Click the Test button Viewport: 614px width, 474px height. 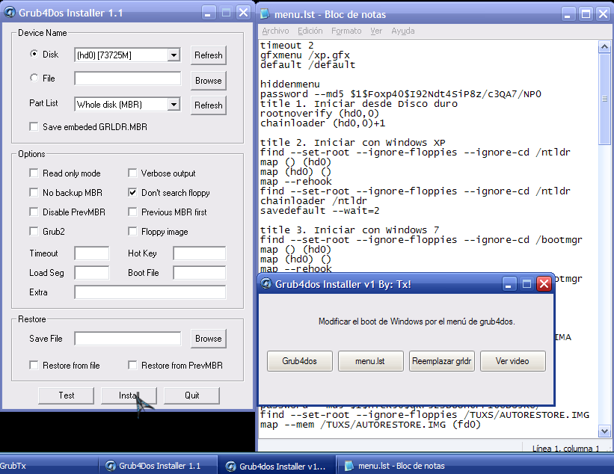coord(66,395)
